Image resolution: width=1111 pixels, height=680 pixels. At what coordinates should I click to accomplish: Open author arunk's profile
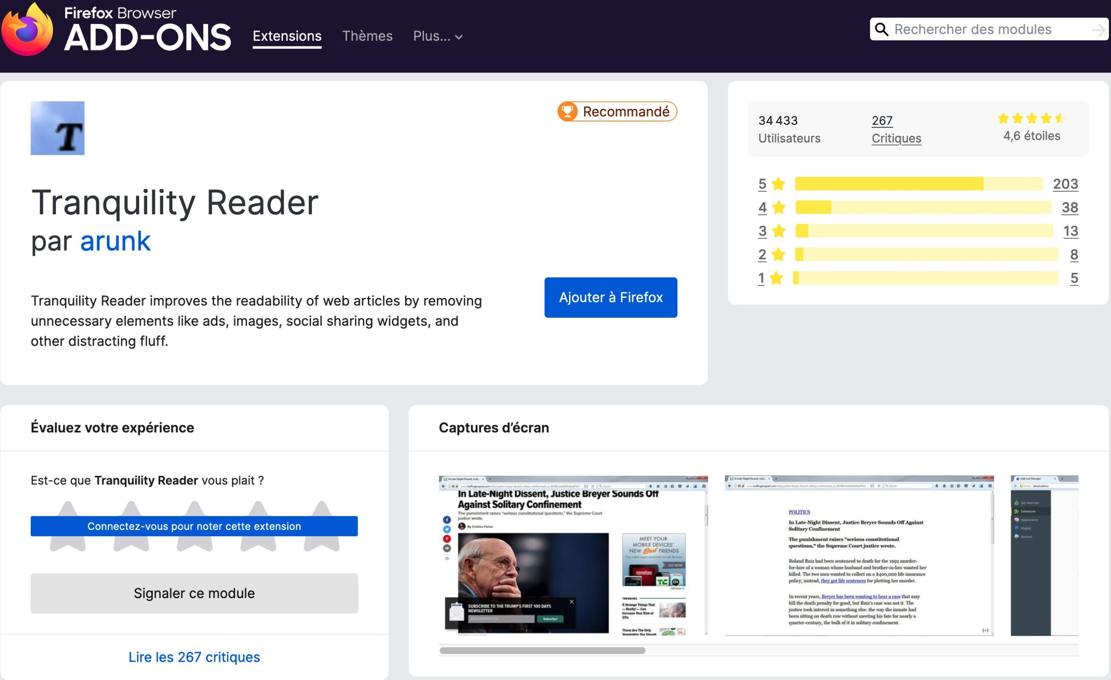[x=115, y=241]
